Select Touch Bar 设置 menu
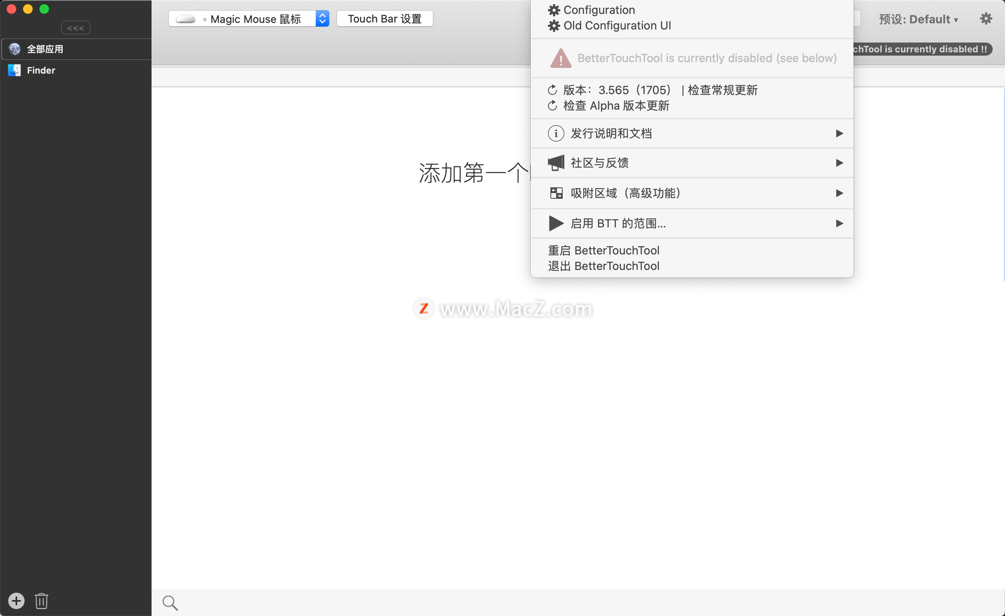Image resolution: width=1005 pixels, height=616 pixels. pyautogui.click(x=385, y=18)
